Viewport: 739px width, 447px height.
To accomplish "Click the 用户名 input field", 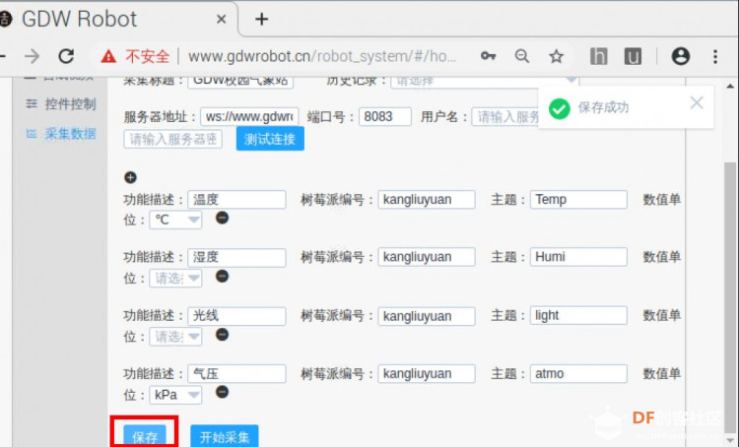I will point(505,116).
